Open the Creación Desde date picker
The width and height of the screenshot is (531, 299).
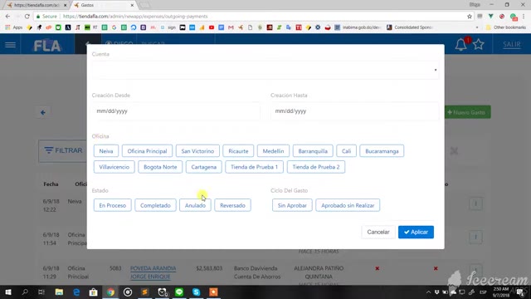(176, 111)
